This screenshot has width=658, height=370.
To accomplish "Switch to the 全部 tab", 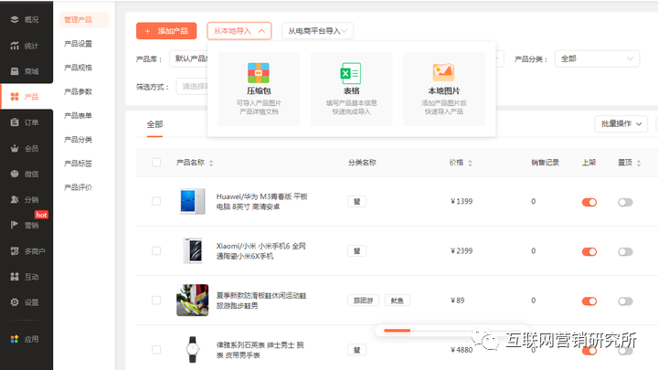I will [154, 124].
